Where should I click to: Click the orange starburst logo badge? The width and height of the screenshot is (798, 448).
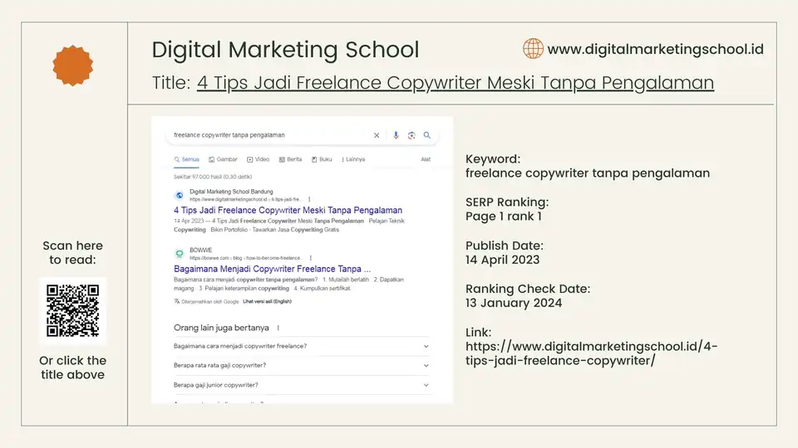[x=73, y=66]
